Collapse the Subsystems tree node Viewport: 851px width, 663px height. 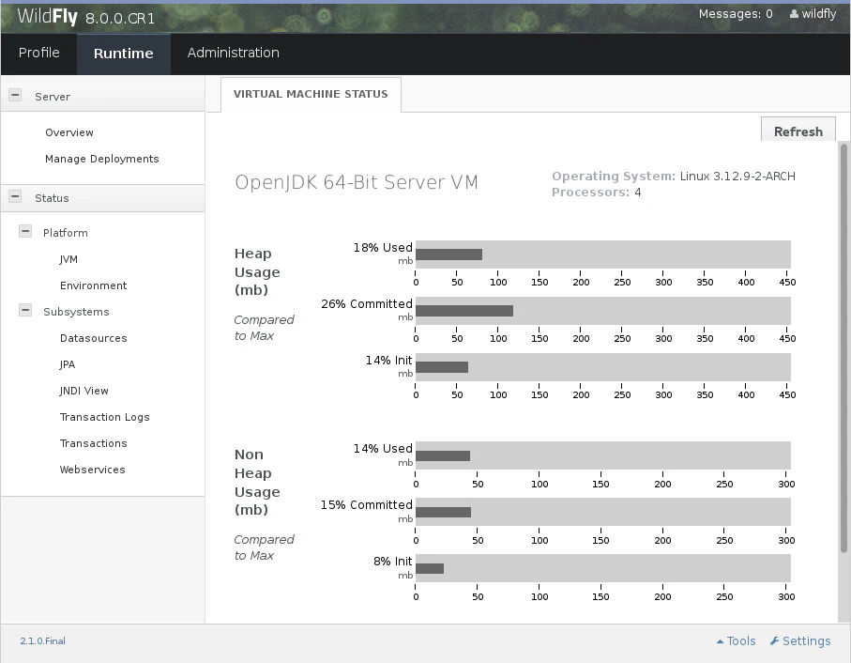[25, 311]
